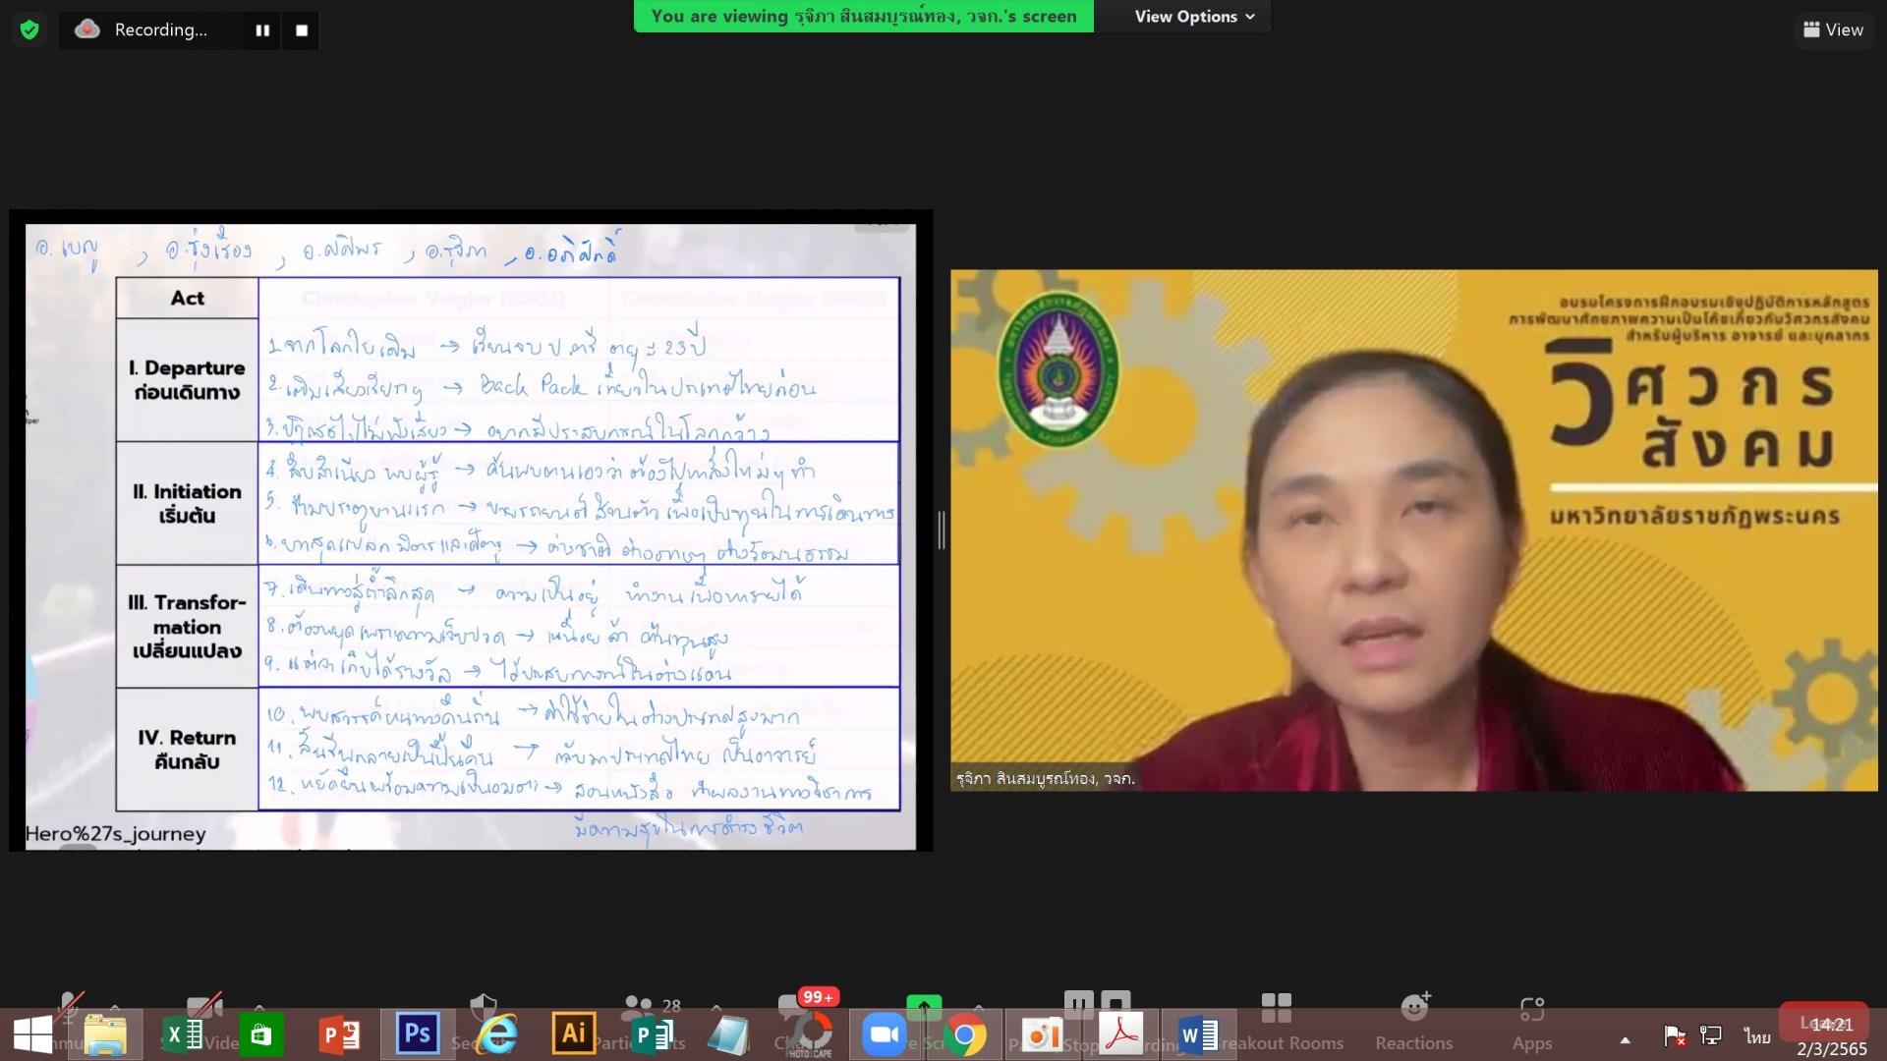
Task: Stop the cloud recording at top
Action: coord(302,30)
